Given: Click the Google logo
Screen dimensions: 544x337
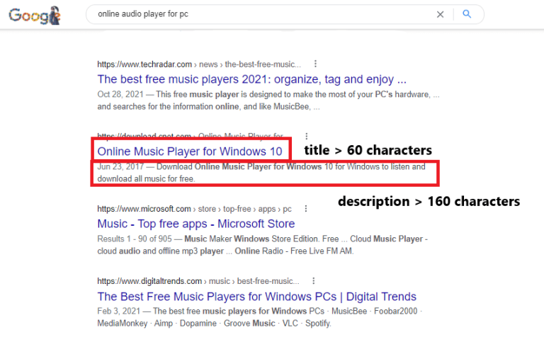Looking at the screenshot, I should (x=35, y=14).
